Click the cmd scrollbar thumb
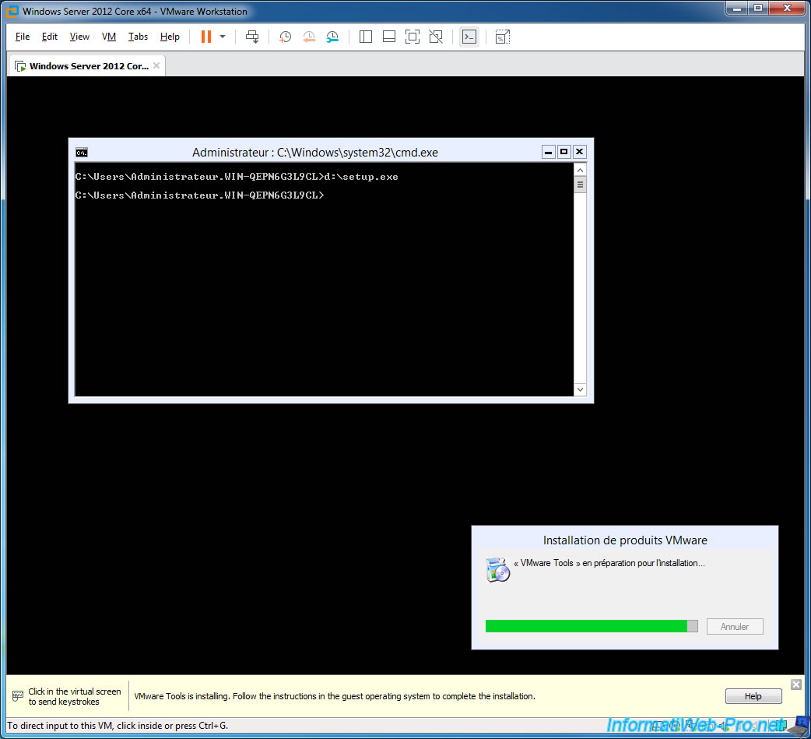The image size is (811, 739). [x=581, y=185]
